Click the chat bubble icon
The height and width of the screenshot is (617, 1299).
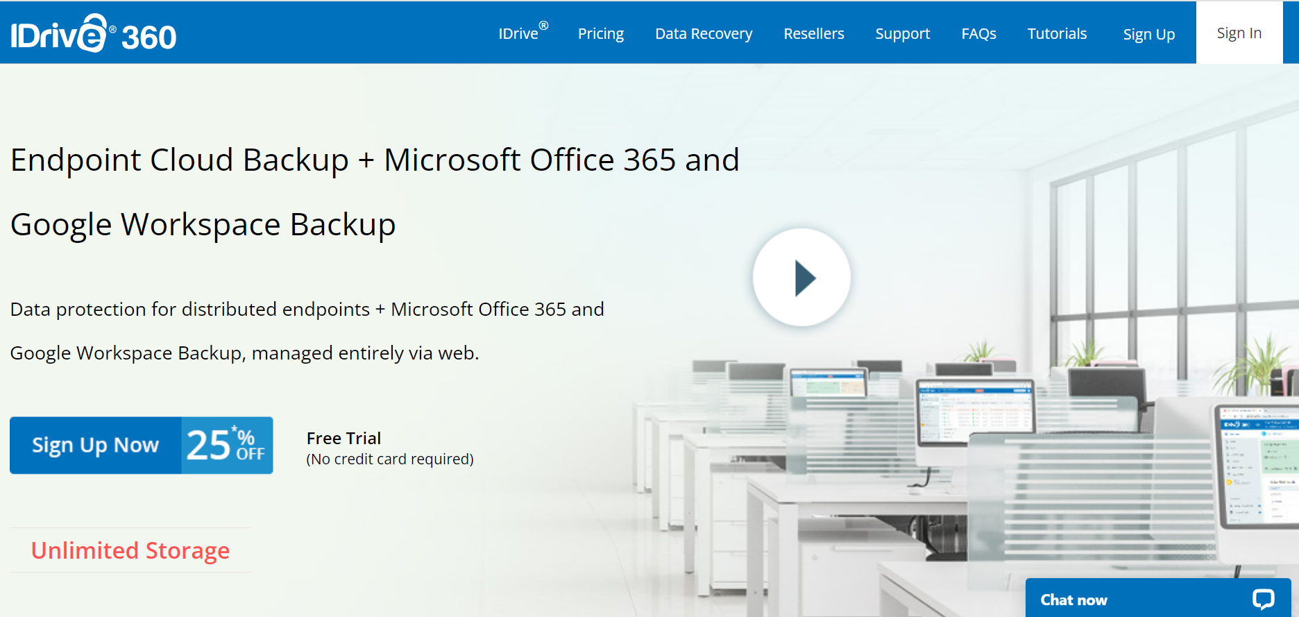pyautogui.click(x=1263, y=599)
